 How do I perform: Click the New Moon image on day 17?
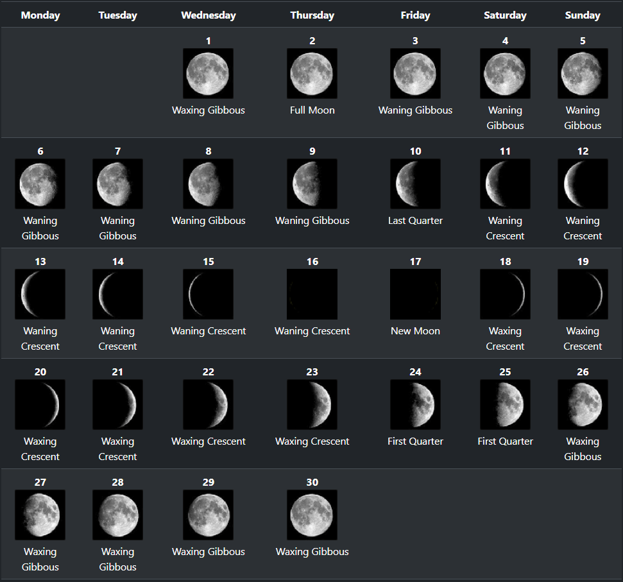pyautogui.click(x=415, y=295)
